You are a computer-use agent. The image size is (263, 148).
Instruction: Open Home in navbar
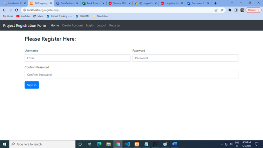pos(55,25)
